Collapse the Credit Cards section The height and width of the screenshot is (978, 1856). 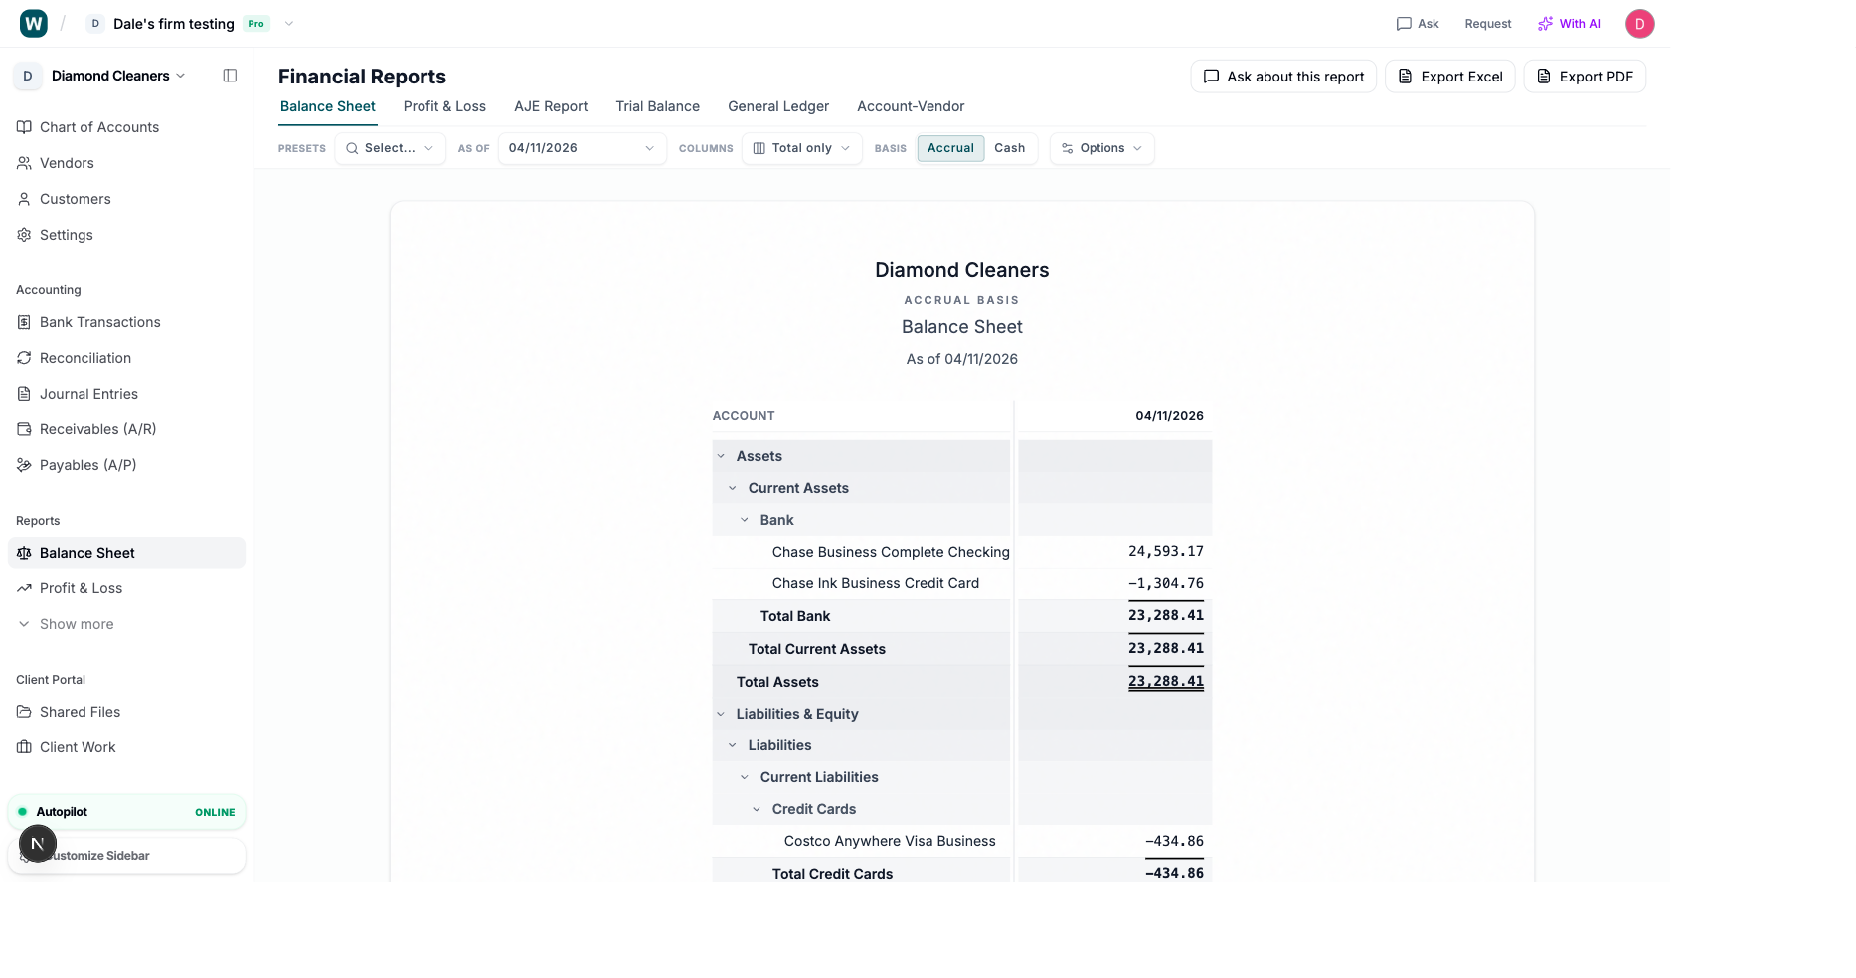(757, 808)
